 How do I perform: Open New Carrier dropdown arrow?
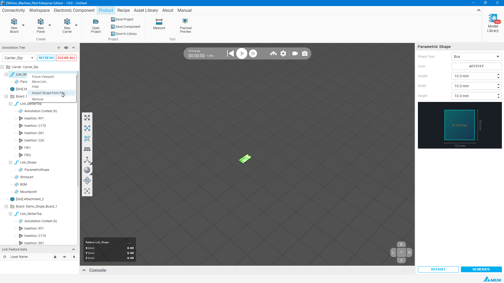coord(76,25)
